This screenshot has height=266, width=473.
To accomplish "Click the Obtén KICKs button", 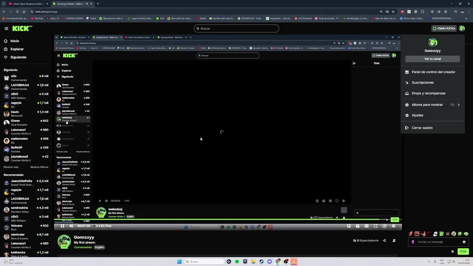I will click(444, 28).
